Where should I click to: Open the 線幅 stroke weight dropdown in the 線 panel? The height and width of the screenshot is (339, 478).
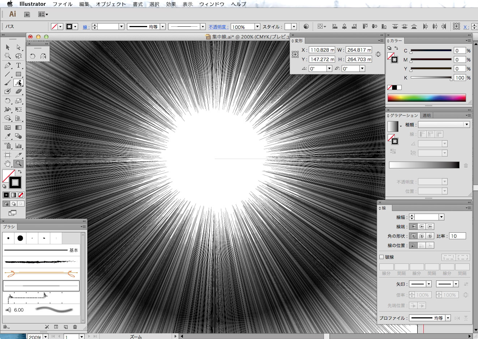441,217
